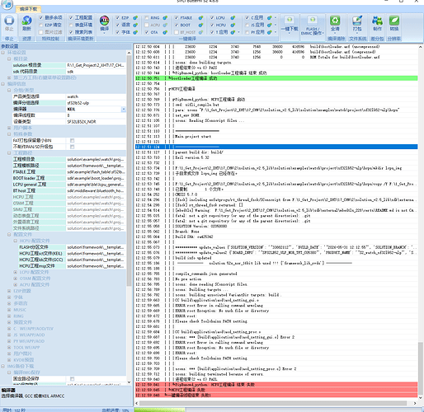Toggle the 表盘环境 checkbox
The height and width of the screenshot is (412, 424).
71,25
